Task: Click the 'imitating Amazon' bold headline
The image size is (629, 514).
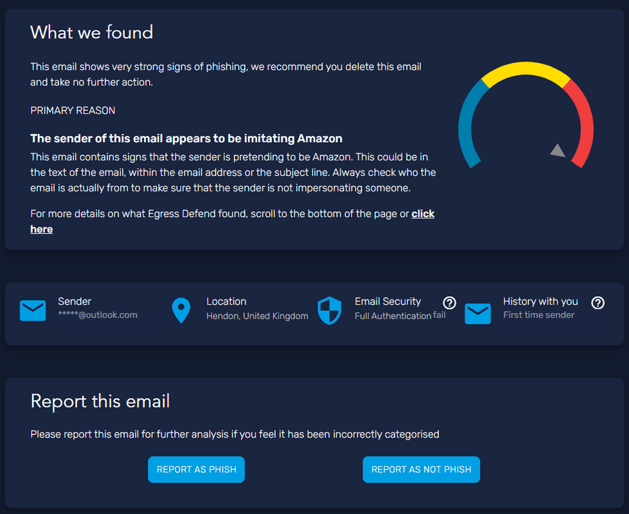Action: pyautogui.click(x=186, y=139)
